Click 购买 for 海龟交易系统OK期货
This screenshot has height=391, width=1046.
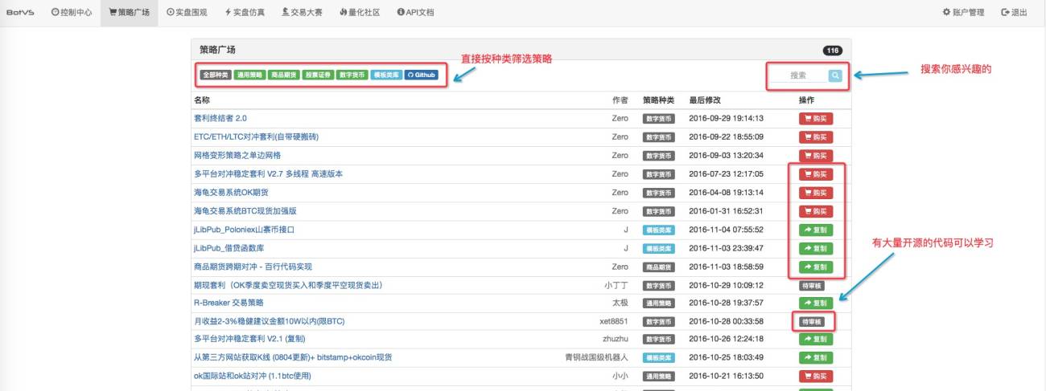pos(815,192)
